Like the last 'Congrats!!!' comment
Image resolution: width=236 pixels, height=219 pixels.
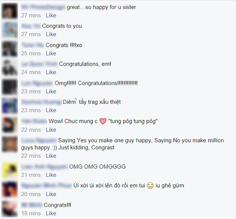(51, 213)
